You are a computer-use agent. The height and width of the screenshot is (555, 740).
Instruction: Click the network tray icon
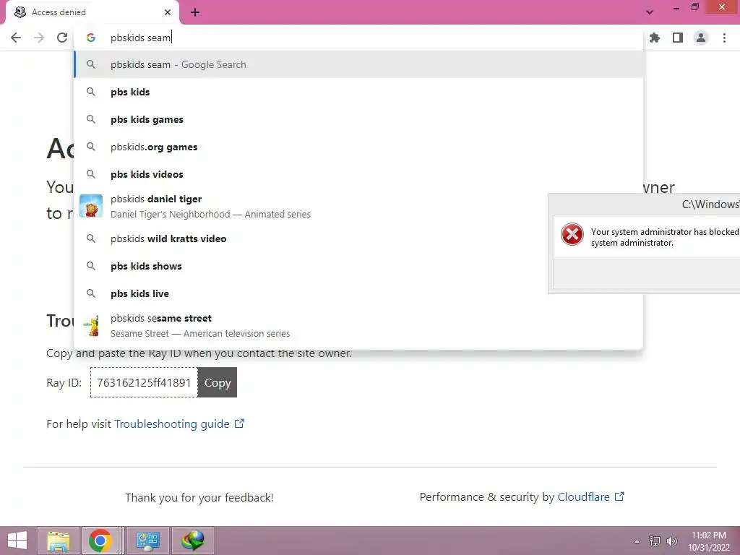(655, 541)
